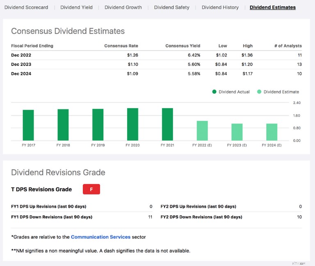
Task: Click the FY 2020 dividend bar
Action: 132,124
